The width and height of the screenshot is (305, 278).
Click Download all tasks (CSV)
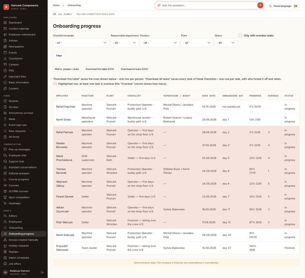[134, 69]
